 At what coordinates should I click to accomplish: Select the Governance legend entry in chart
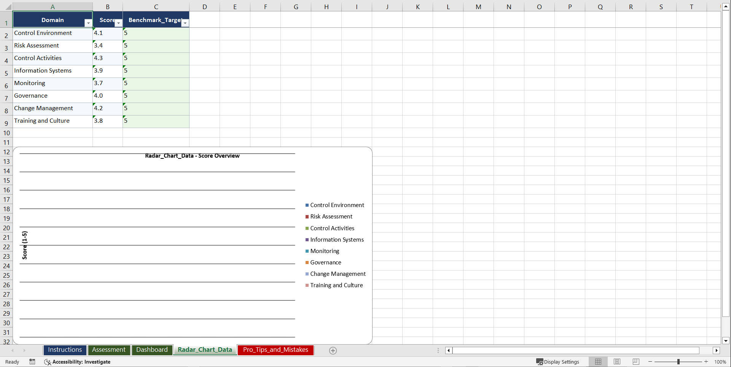pos(325,262)
